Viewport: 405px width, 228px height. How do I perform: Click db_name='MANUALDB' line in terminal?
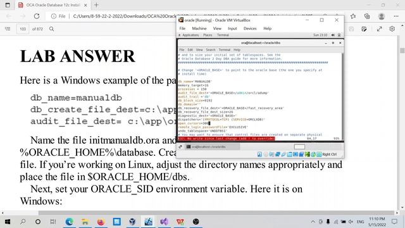coord(195,82)
